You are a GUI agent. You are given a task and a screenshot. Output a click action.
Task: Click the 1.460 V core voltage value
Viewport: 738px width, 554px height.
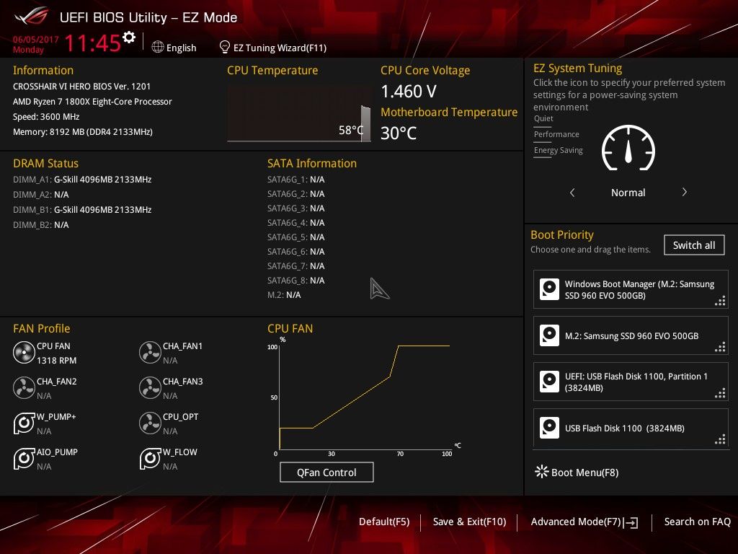409,92
